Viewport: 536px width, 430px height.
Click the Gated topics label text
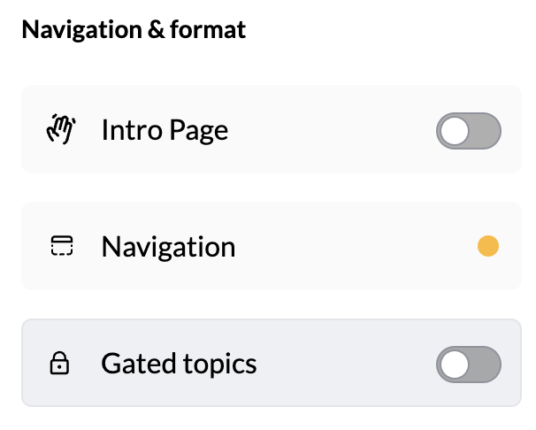pyautogui.click(x=179, y=364)
